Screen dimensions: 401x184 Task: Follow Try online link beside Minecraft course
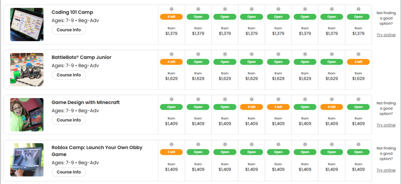pyautogui.click(x=386, y=125)
